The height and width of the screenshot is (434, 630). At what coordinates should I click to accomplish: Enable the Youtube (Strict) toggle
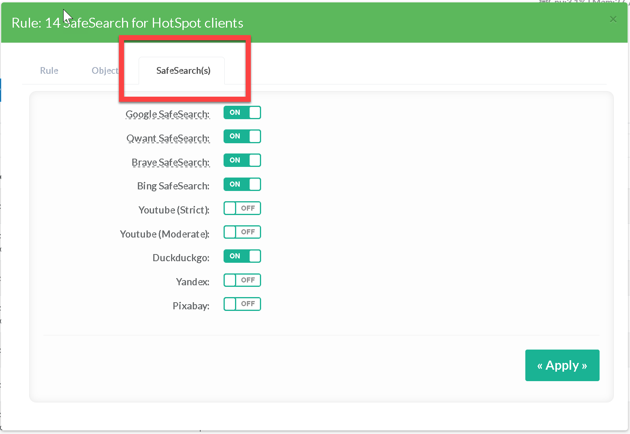[x=242, y=208]
